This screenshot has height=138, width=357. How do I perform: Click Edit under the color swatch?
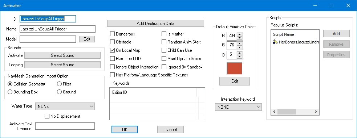tap(235, 81)
